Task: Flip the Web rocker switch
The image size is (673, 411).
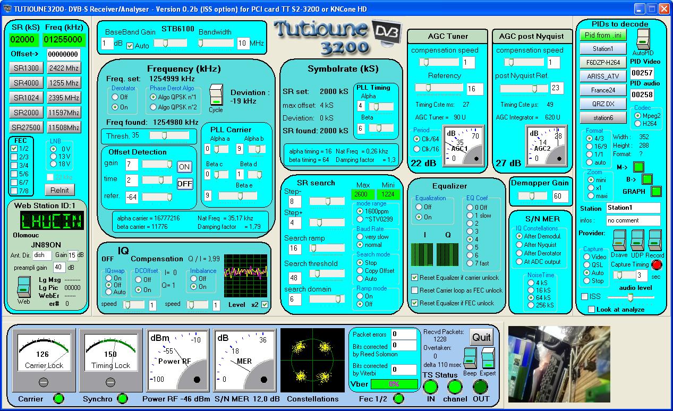Action: pos(23,287)
